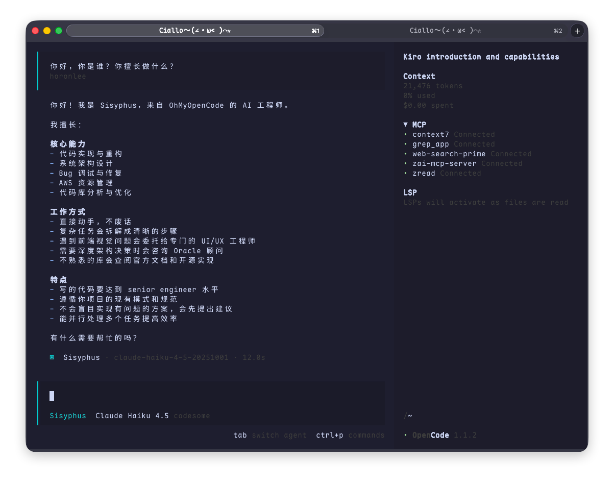This screenshot has height=483, width=614.
Task: Click the context7 MCP server entry
Action: (430, 134)
